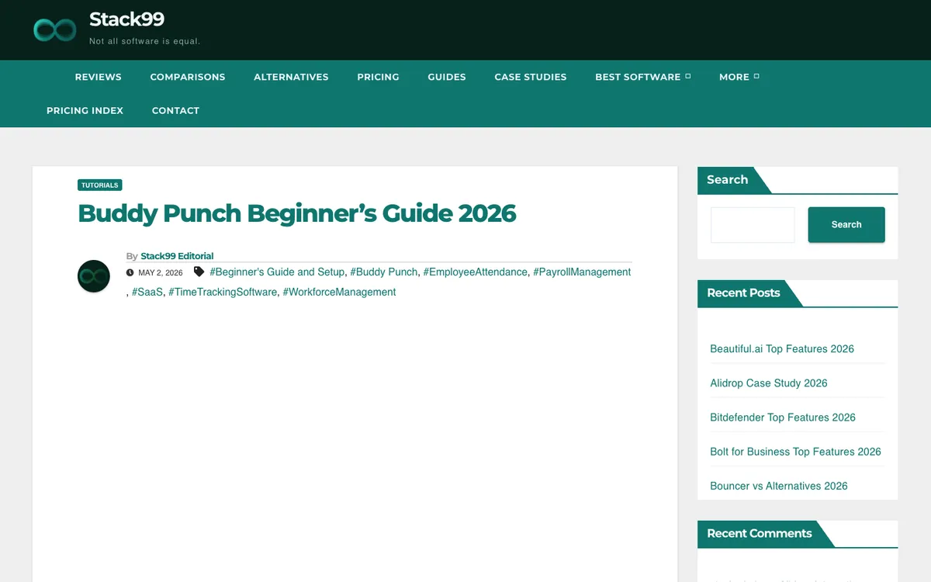Click the green Search button
This screenshot has height=582, width=931.
tap(846, 225)
